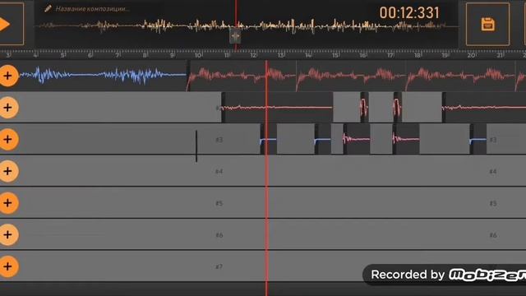Click the right-hand #4 track label
This screenshot has height=296, width=526.
click(x=493, y=172)
